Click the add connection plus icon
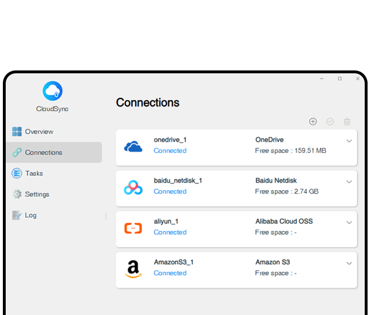Viewport: 371px width, 315px height. coord(313,121)
